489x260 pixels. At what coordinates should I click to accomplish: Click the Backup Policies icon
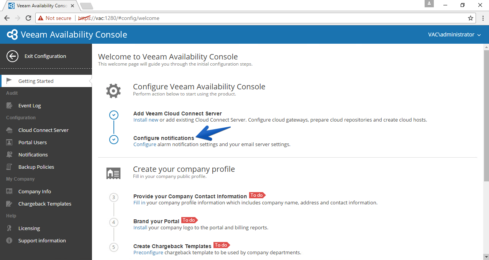pos(10,167)
